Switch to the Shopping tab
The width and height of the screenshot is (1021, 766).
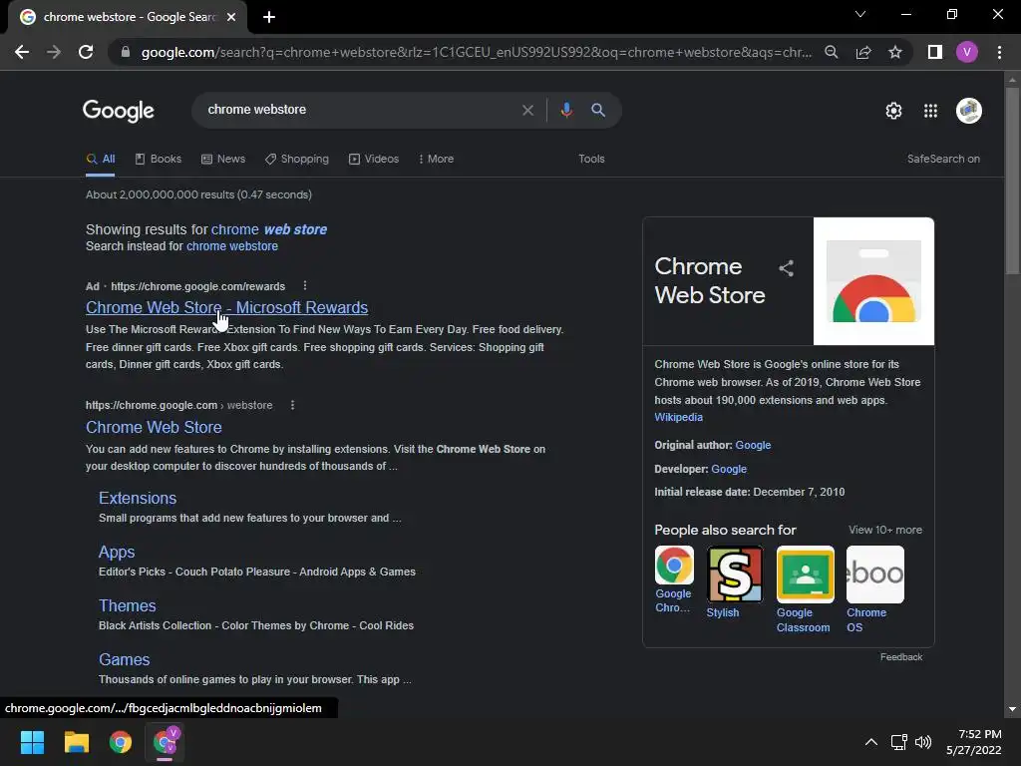coord(297,159)
